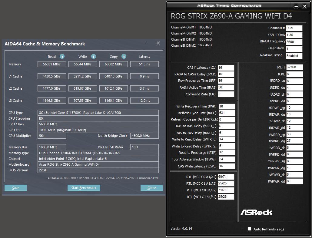Click the tWRRD_sg field showing 36

(x=295, y=134)
